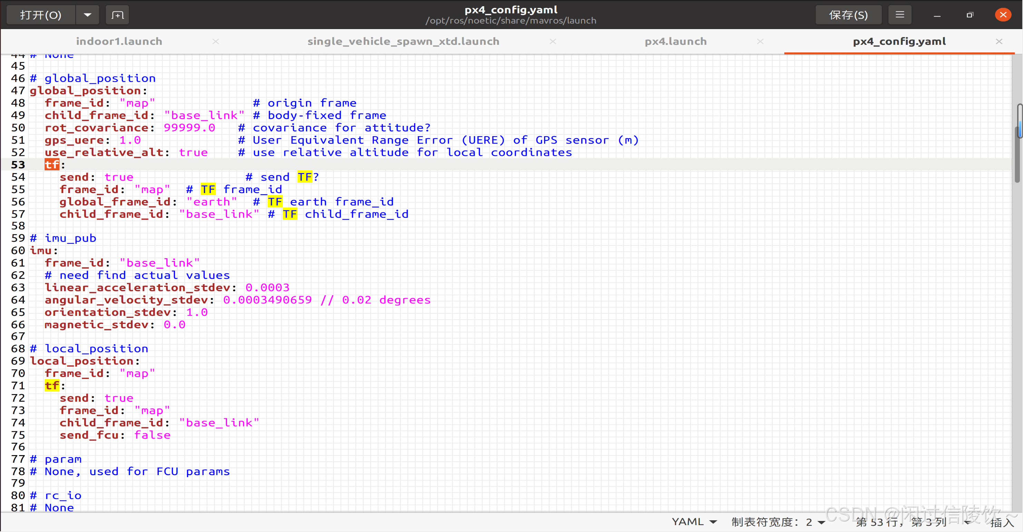This screenshot has height=532, width=1023.
Task: Close the indoor1.launch tab
Action: 216,41
